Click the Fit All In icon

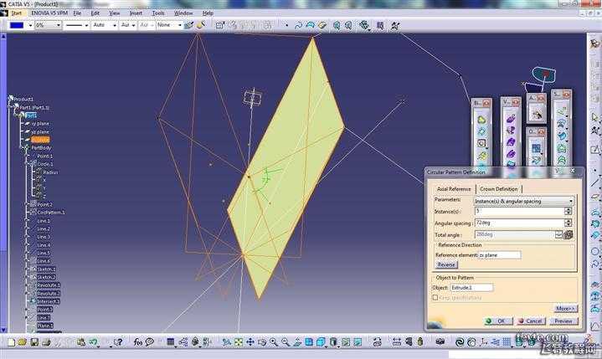(x=239, y=341)
